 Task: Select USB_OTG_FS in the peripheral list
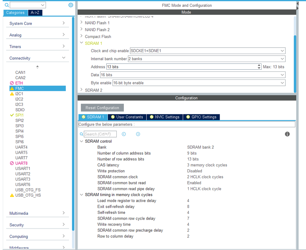click(28, 190)
